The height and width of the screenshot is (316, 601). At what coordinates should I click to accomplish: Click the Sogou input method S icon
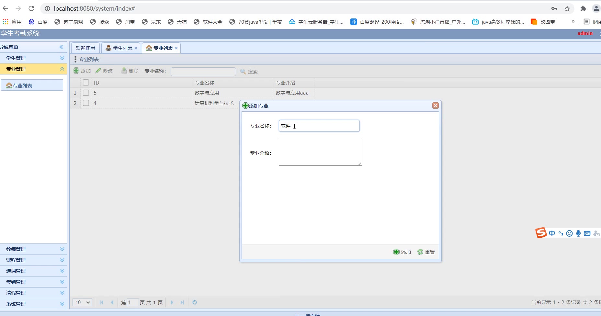point(541,233)
